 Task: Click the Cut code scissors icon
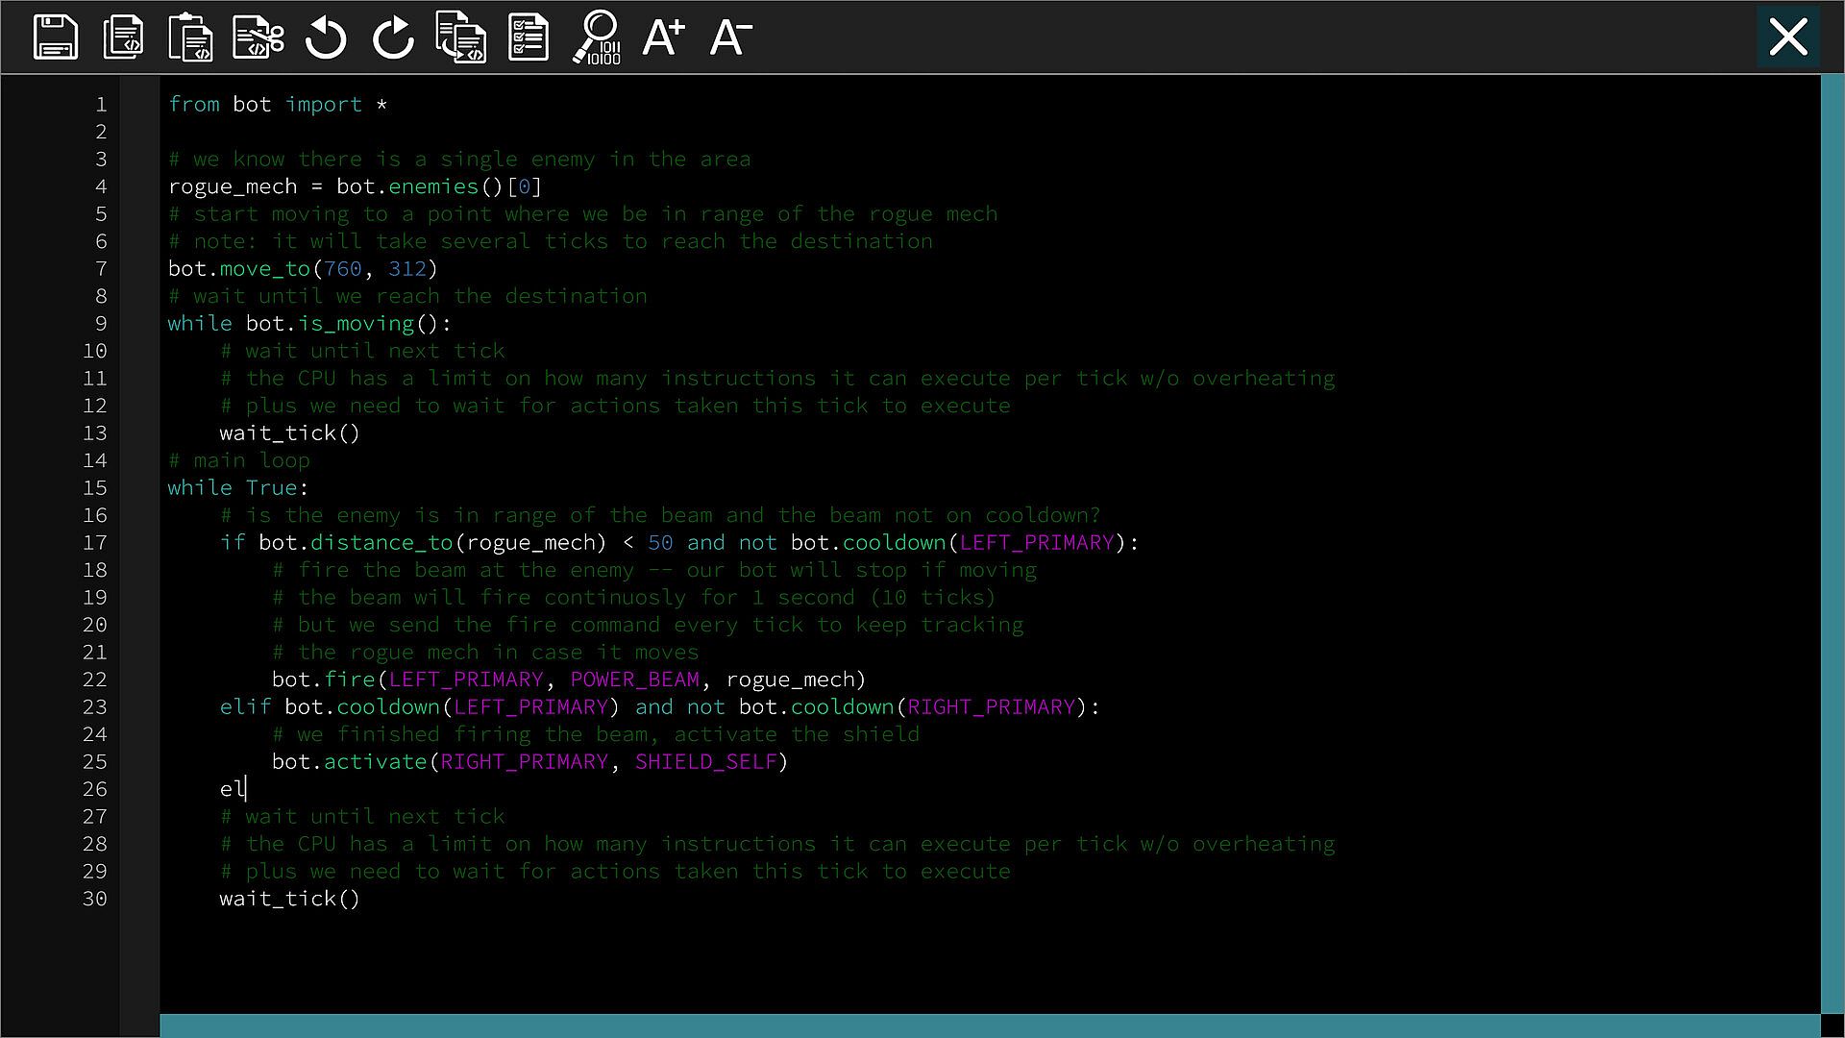tap(258, 37)
